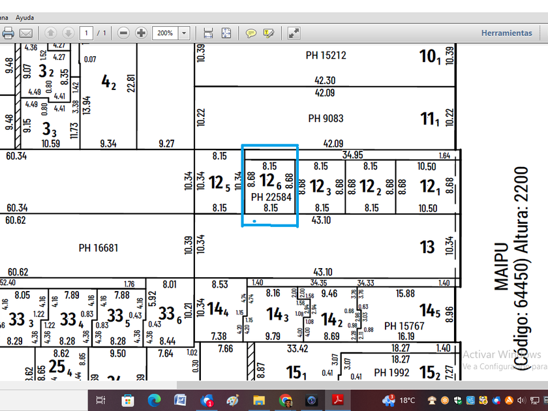The image size is (548, 411).
Task: Click the Print icon in toolbar
Action: click(8, 33)
